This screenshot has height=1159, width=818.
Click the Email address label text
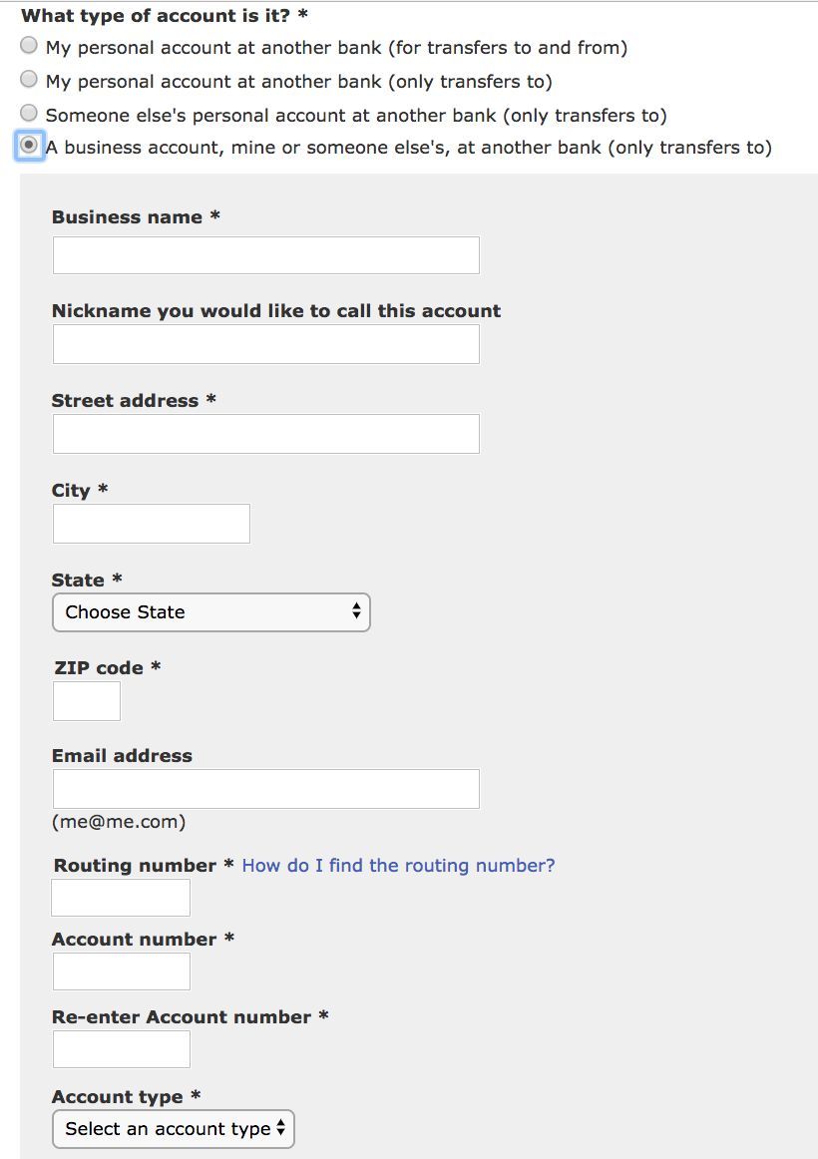122,756
